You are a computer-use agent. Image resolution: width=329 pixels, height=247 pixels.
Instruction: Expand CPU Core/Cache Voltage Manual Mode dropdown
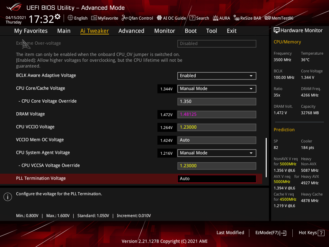click(x=217, y=89)
